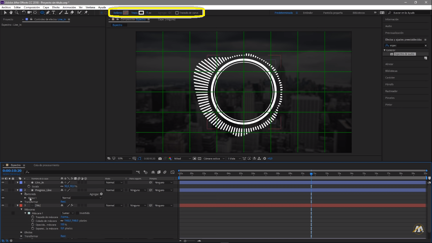Enable the Trazado de curva checkbox
The height and width of the screenshot is (243, 432).
[x=177, y=13]
